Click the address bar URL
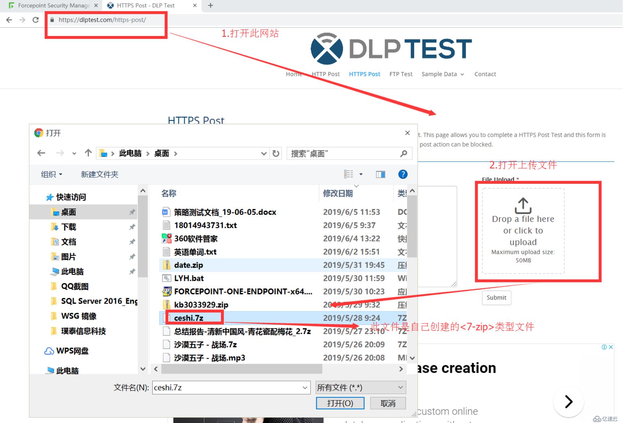623x423 pixels. [x=102, y=20]
